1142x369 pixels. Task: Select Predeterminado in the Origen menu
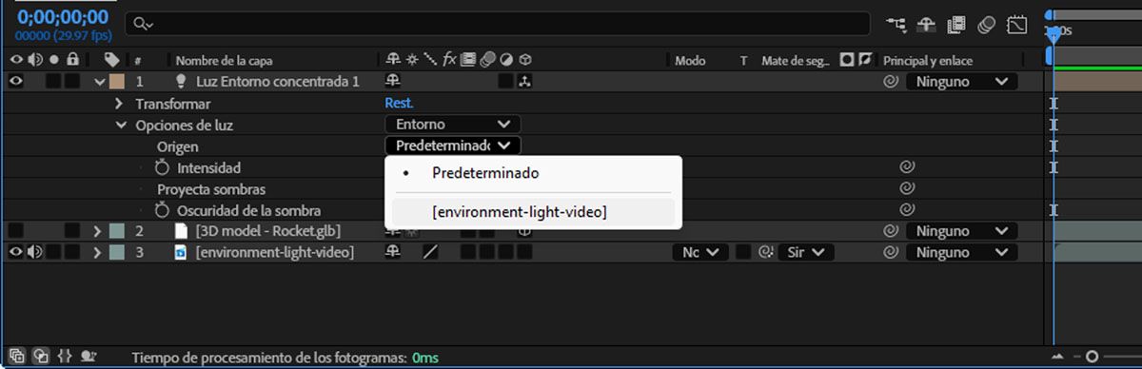pyautogui.click(x=533, y=174)
